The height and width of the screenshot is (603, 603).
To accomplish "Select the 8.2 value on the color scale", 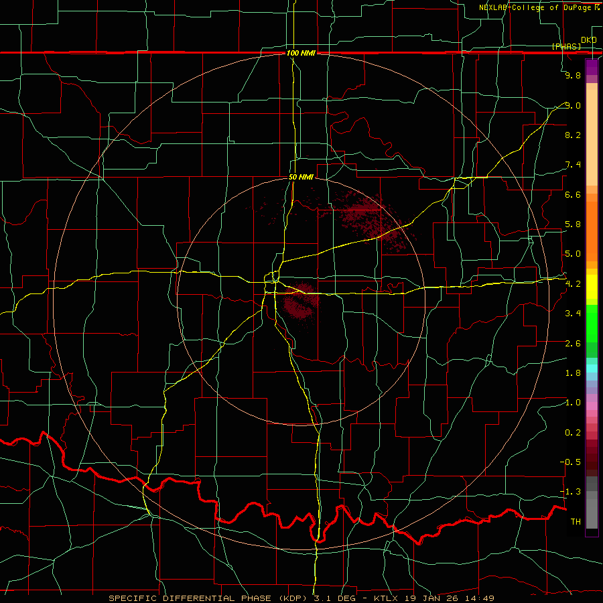I will point(573,135).
